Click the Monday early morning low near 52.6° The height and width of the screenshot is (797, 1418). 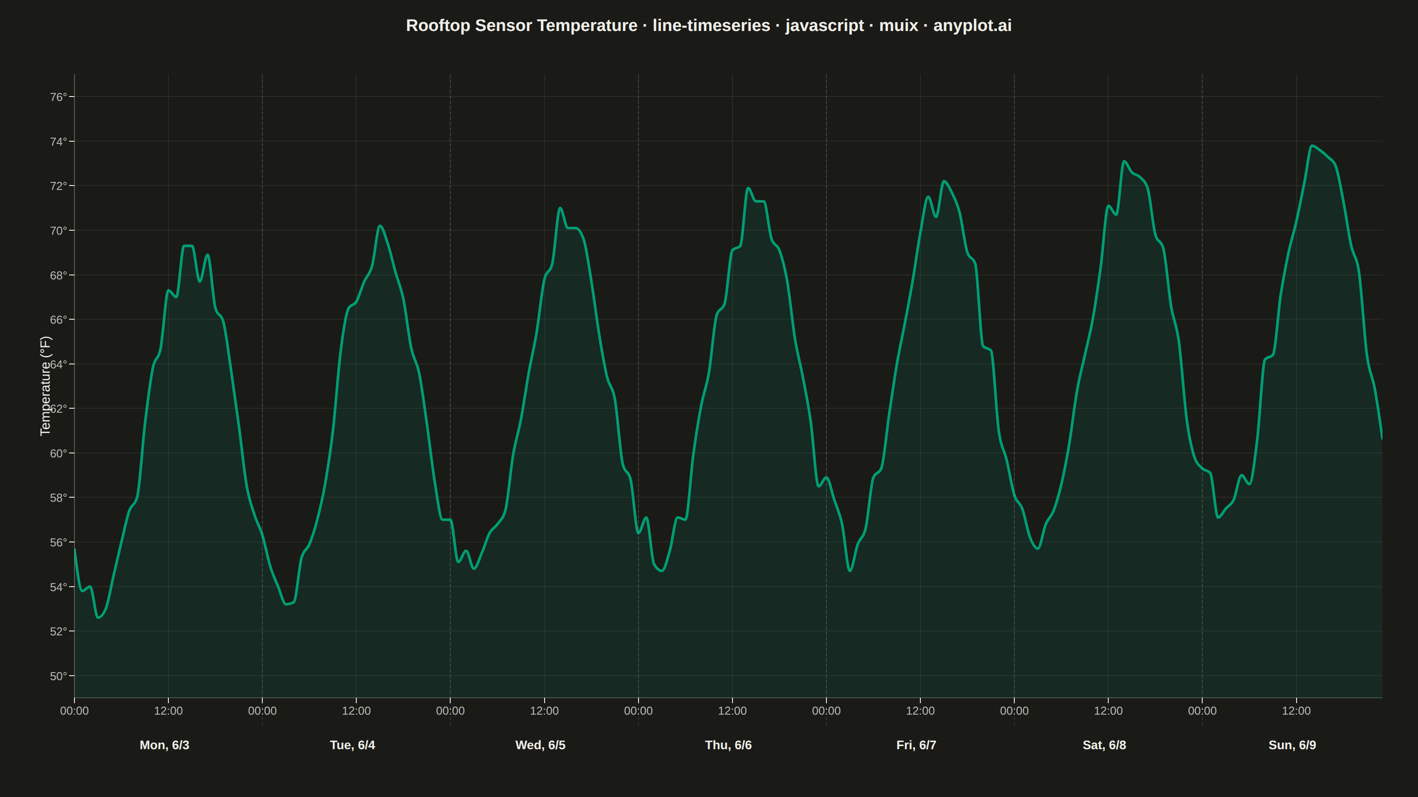point(98,617)
